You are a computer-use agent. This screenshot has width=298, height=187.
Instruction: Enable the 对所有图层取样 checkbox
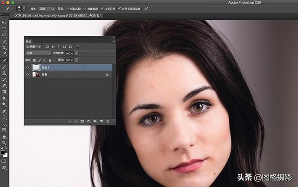coord(120,8)
